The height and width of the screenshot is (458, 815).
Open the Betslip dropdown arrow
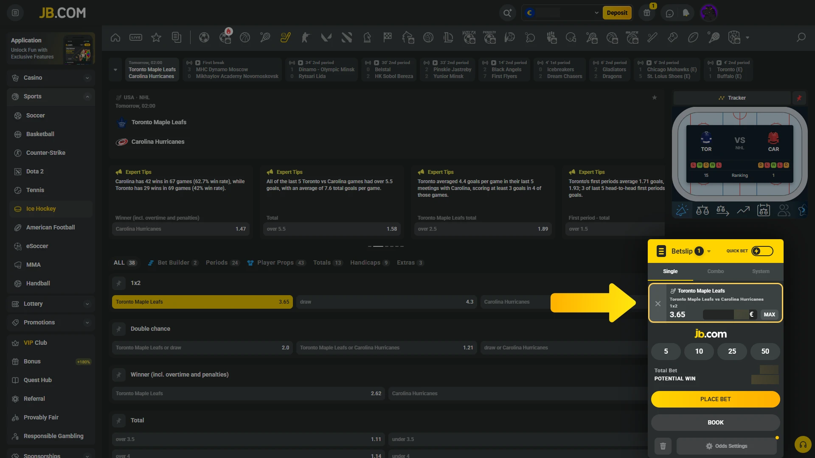point(709,251)
